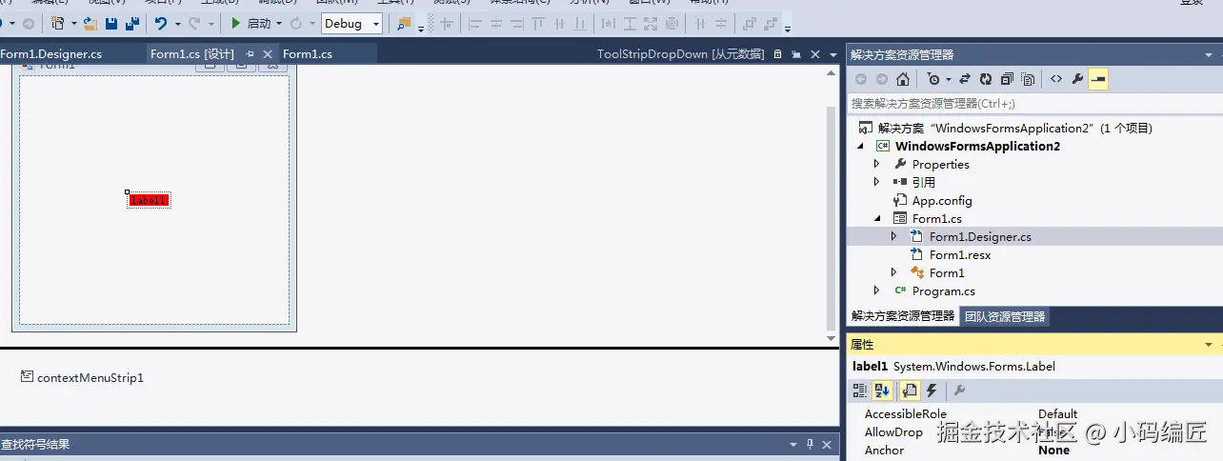Click the Save All toolbar icon
The height and width of the screenshot is (461, 1223).
[x=131, y=23]
